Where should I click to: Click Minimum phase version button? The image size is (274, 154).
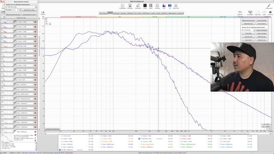coord(13,14)
